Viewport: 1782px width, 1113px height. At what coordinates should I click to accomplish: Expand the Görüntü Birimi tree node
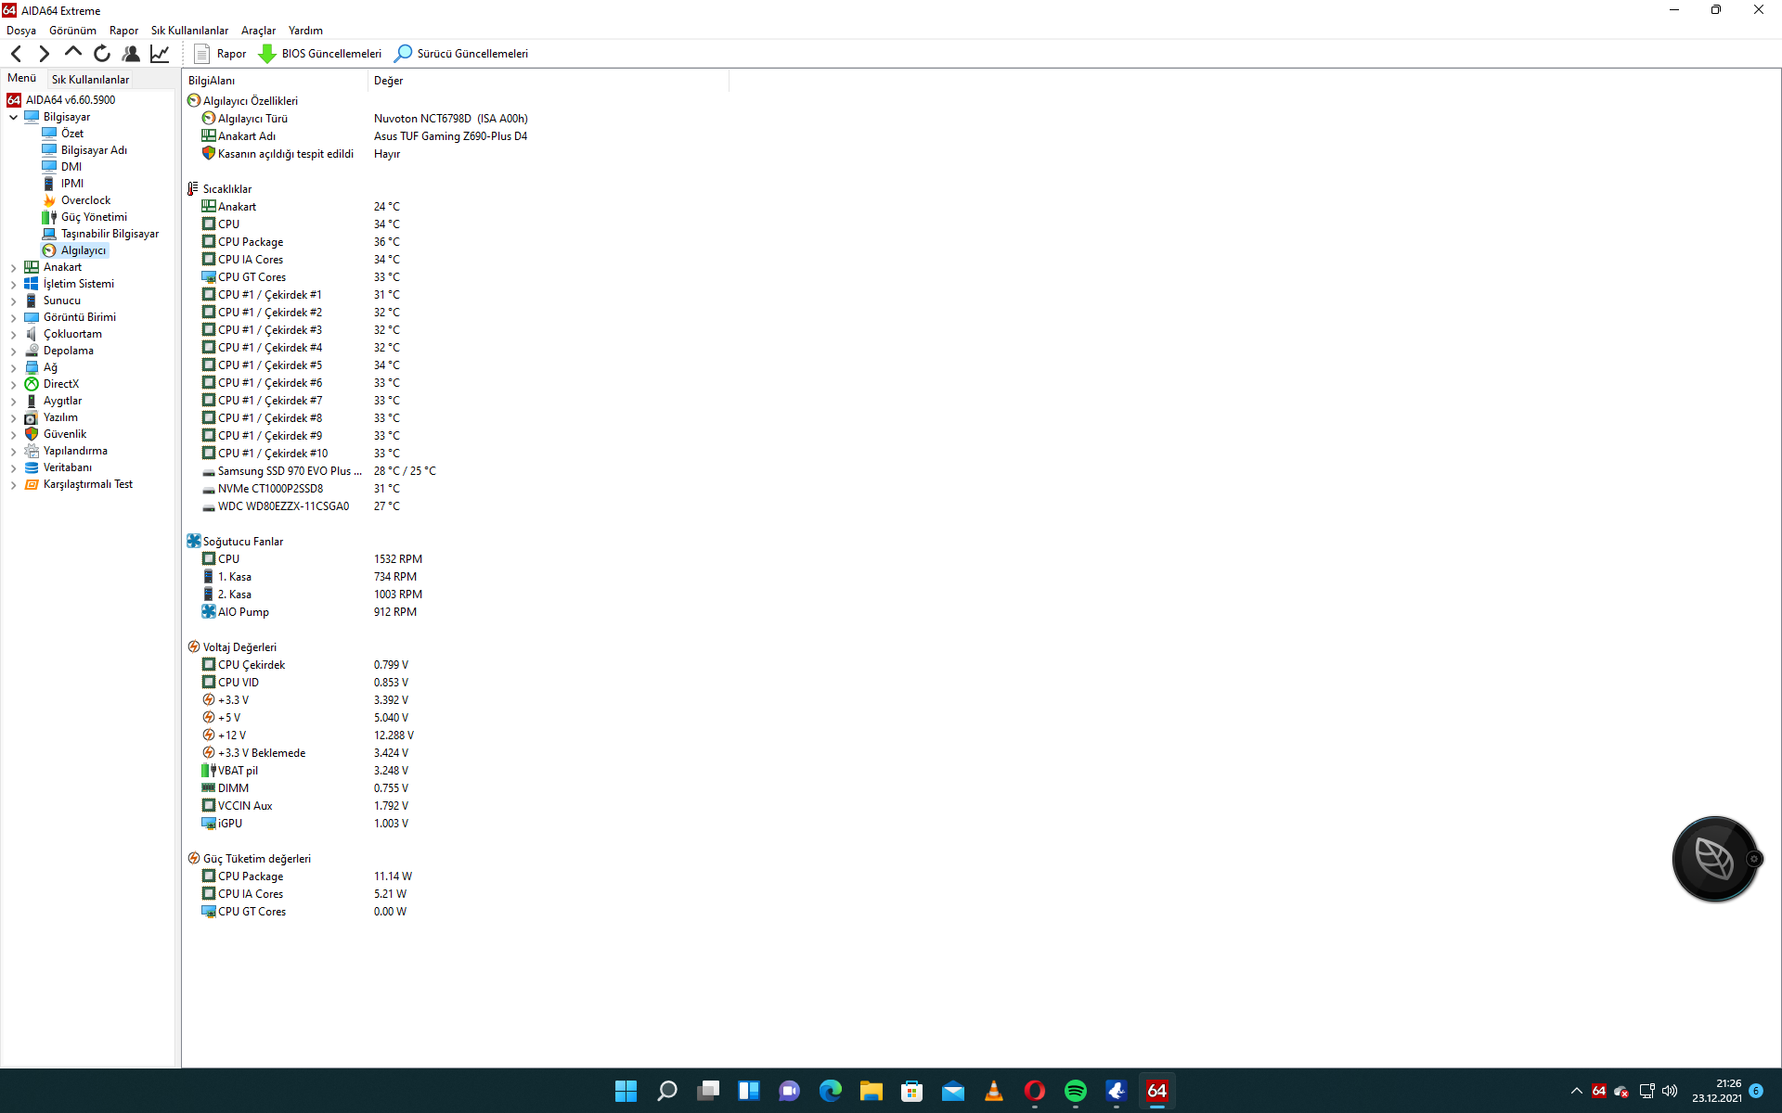click(13, 317)
